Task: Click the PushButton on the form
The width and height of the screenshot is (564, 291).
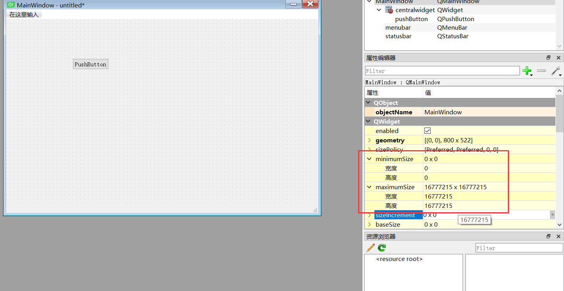Action: pos(90,64)
